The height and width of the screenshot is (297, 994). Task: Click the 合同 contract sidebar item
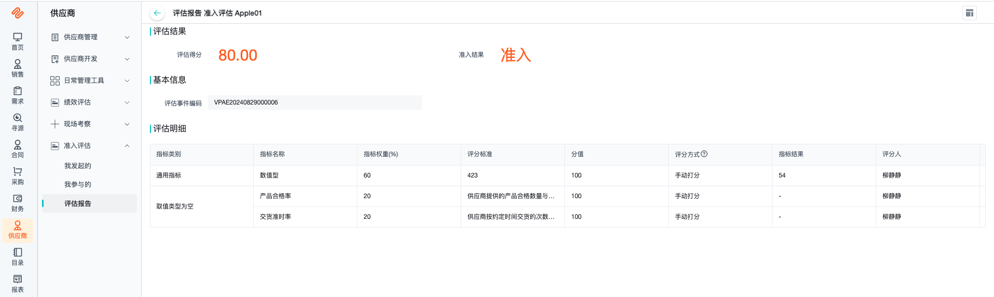[18, 148]
